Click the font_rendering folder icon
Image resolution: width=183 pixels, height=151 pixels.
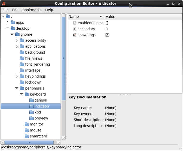[x=22, y=64]
